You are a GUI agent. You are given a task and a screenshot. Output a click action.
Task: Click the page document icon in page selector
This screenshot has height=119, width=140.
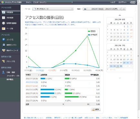tap(35, 9)
